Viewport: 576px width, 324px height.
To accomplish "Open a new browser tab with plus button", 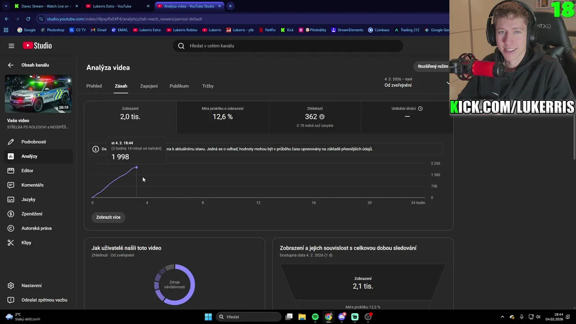I will [x=230, y=6].
